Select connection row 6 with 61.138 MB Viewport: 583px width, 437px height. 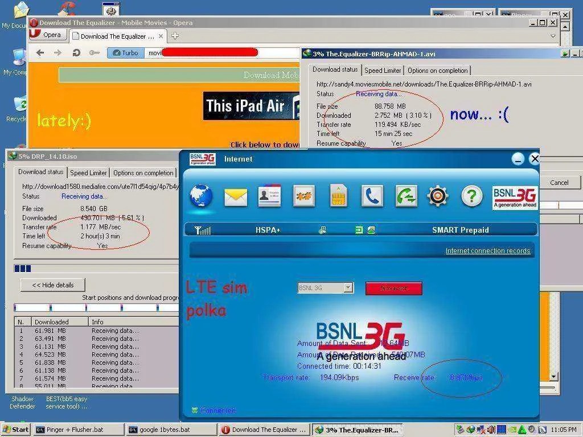(97, 370)
